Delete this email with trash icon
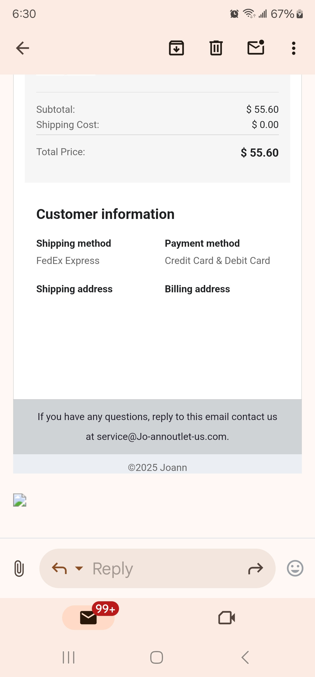 pyautogui.click(x=216, y=48)
